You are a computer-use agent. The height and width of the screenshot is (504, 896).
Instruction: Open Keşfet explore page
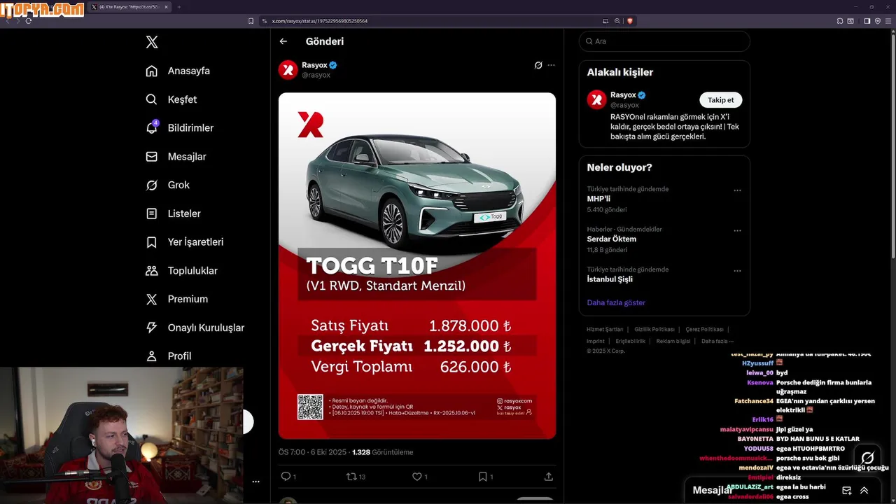[171, 99]
